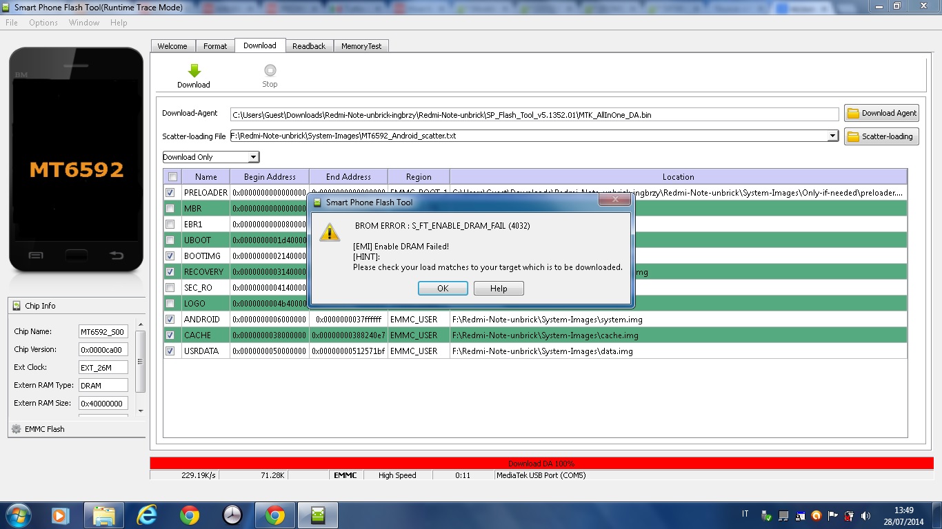This screenshot has height=529, width=942.
Task: Open the clock app in taskbar
Action: point(232,515)
